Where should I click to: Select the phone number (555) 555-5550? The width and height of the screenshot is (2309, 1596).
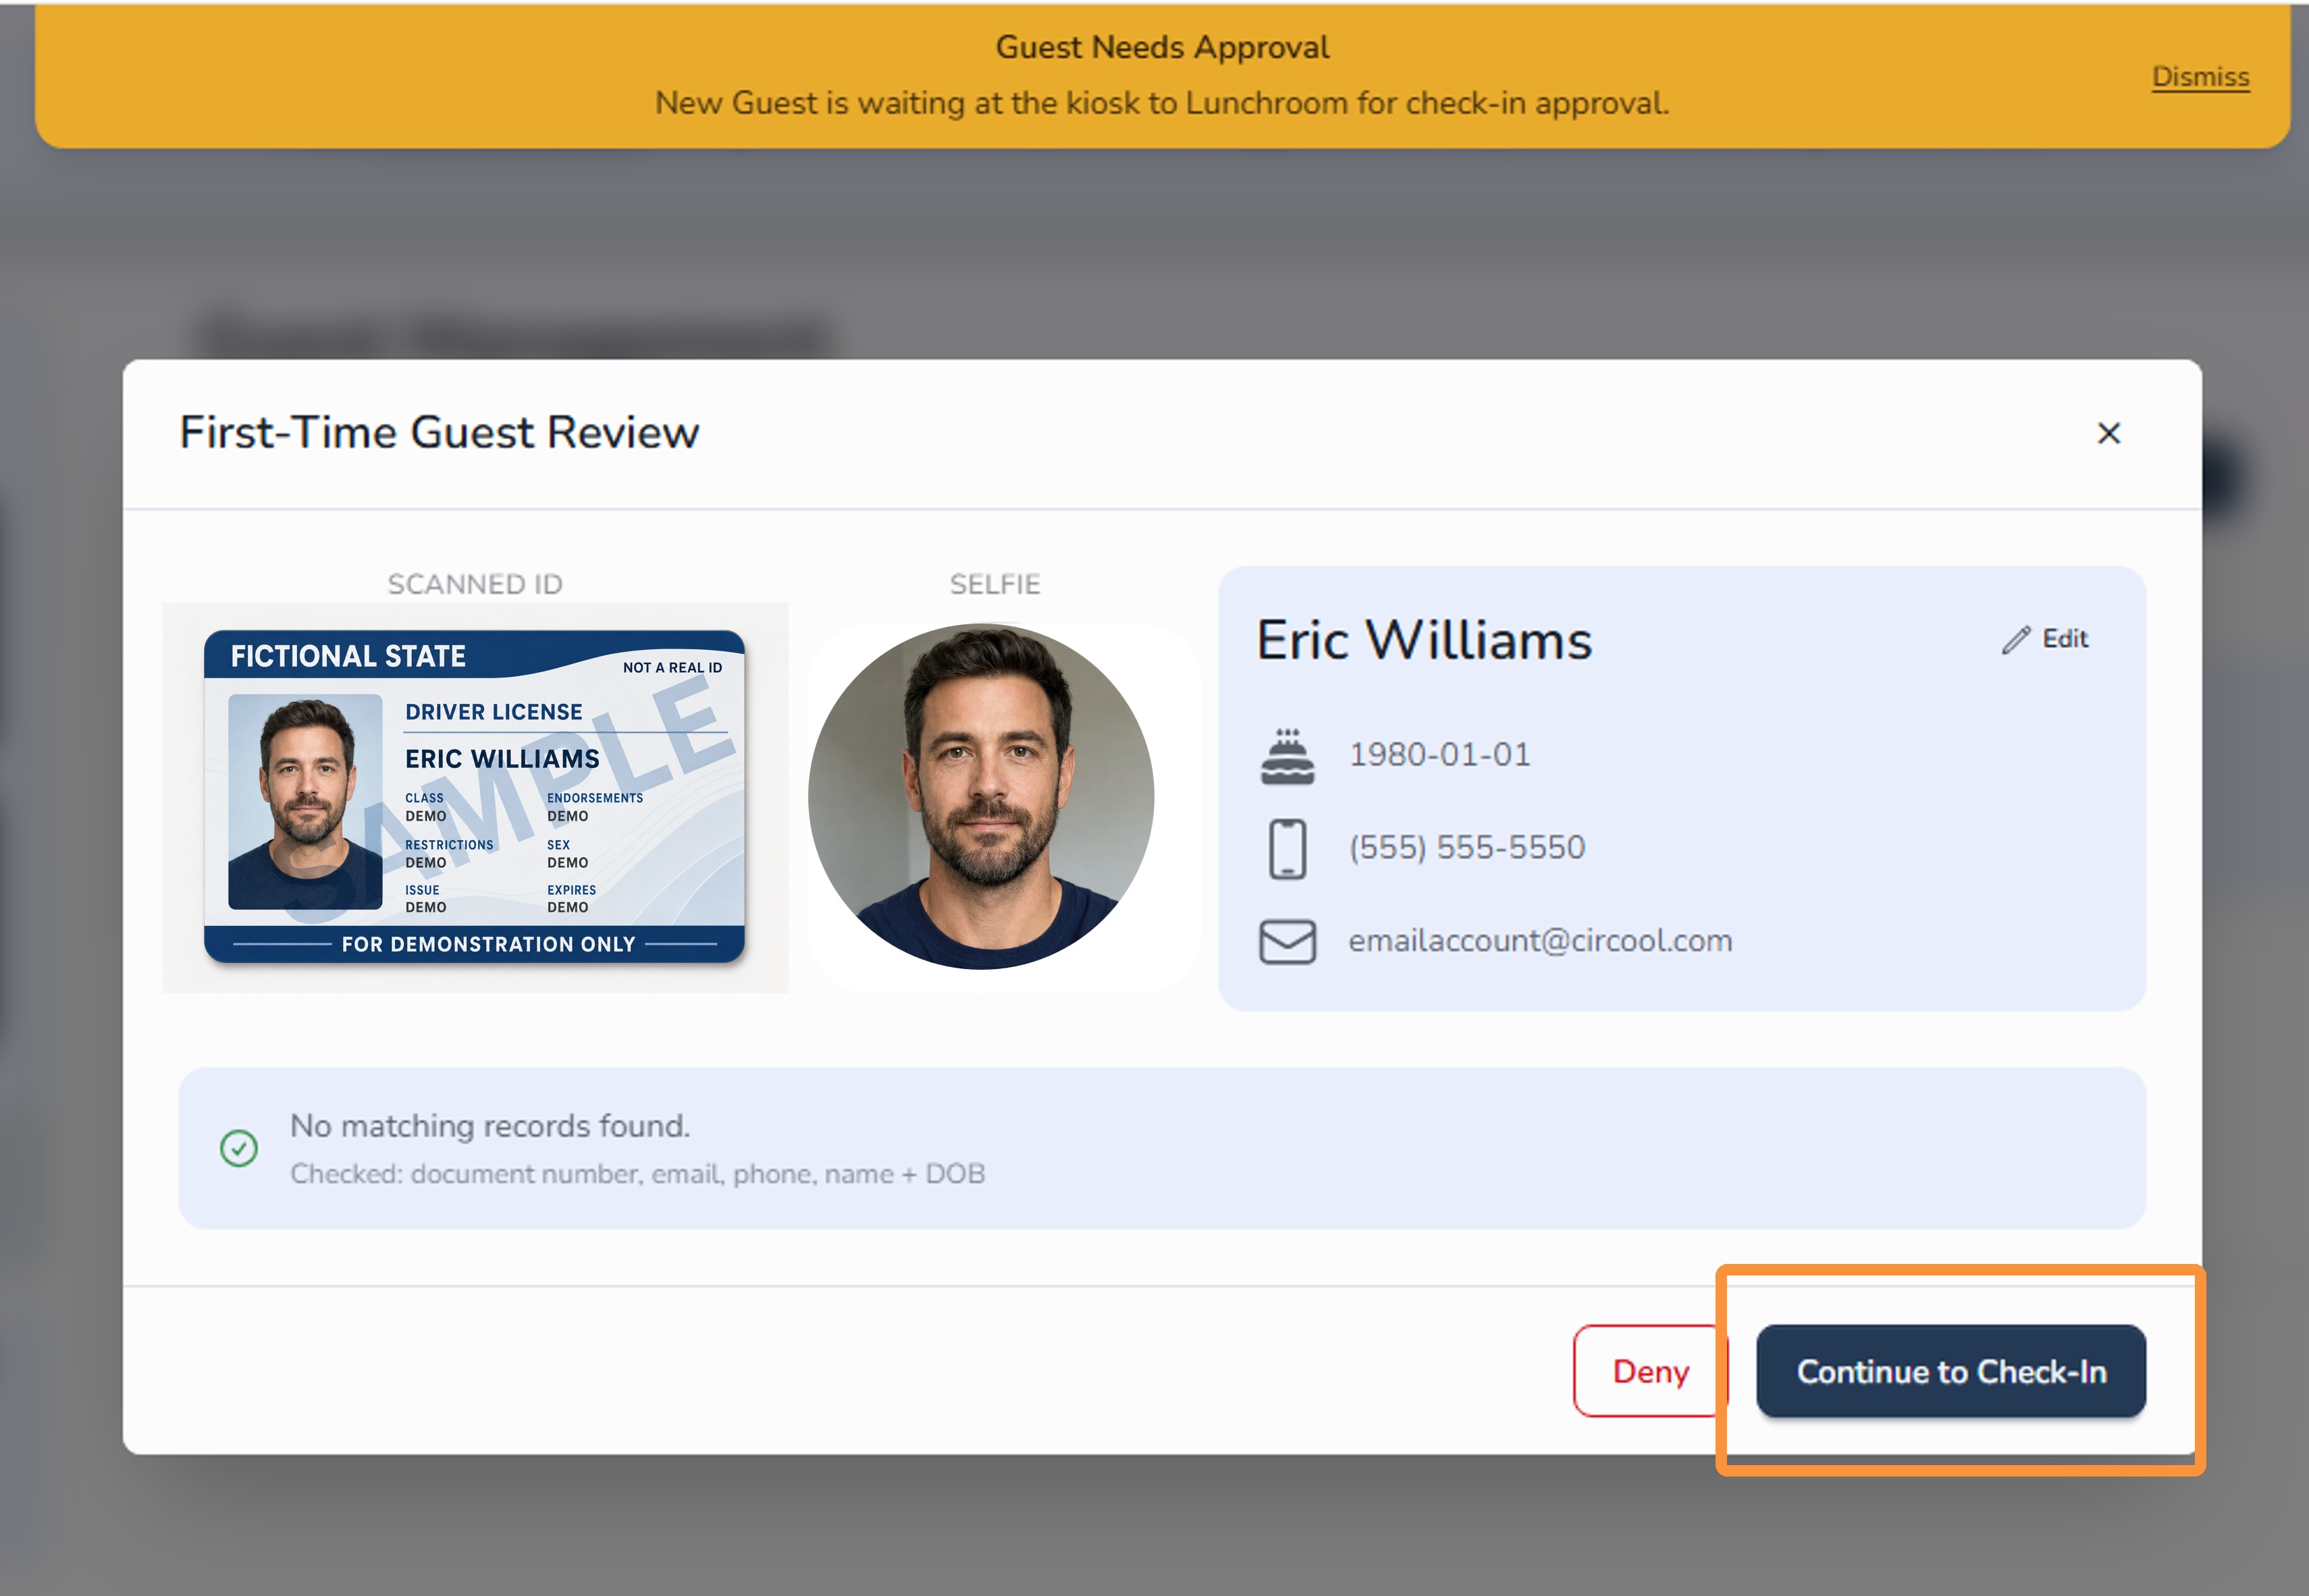[x=1466, y=848]
